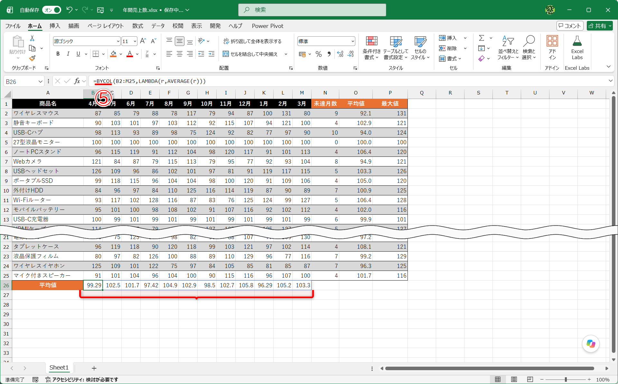618x384 pixels.
Task: Toggle the 自動保存 switch
Action: point(52,10)
